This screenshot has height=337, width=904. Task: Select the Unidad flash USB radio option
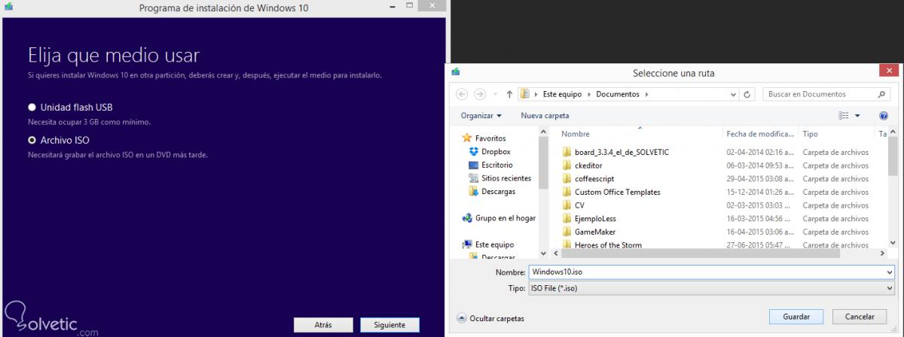click(x=32, y=108)
